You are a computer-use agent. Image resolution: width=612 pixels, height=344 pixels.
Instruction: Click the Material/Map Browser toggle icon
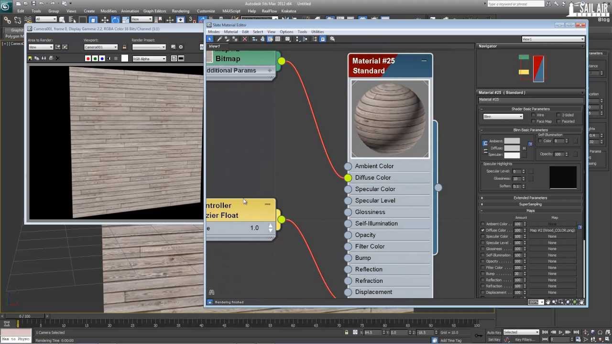click(315, 39)
